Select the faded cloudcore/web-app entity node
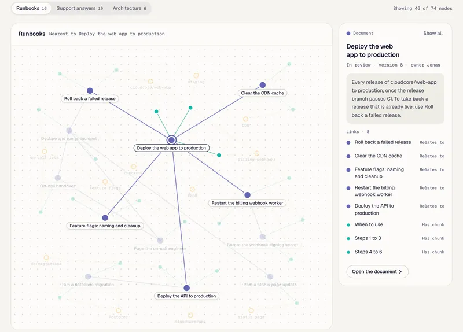 (150, 81)
